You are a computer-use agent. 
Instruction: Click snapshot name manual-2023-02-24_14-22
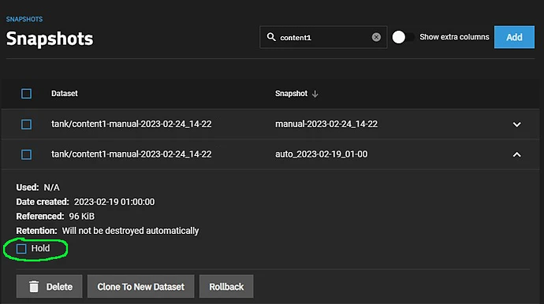point(326,124)
